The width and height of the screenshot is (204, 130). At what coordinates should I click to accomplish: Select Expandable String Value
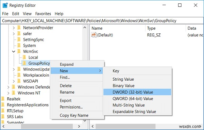137,112
